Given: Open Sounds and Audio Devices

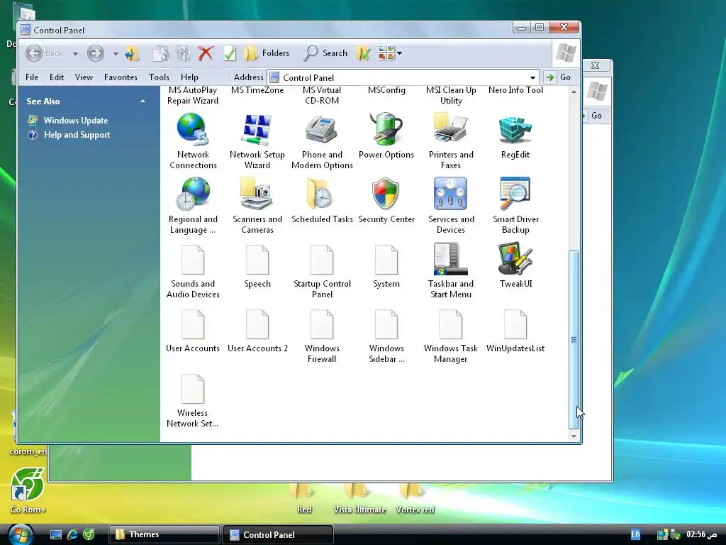Looking at the screenshot, I should 193,270.
